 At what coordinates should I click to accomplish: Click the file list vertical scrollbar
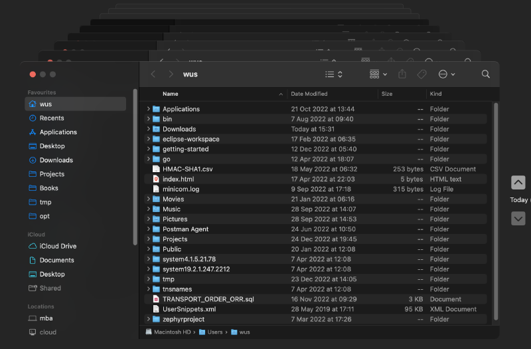495,213
